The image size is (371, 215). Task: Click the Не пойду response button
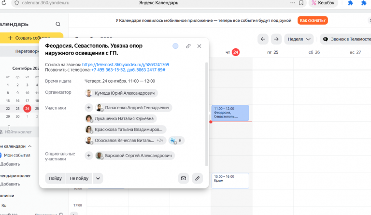[79, 178]
